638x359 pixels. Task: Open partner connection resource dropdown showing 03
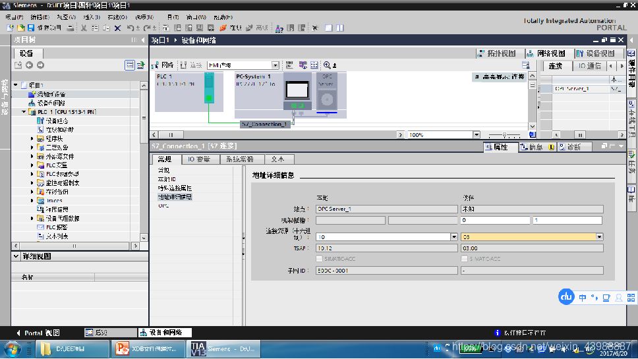(599, 236)
